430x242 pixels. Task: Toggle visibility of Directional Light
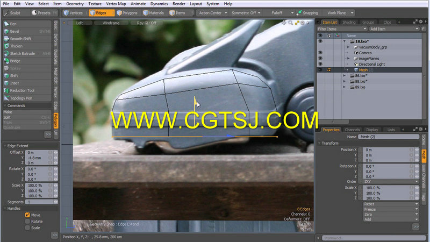click(320, 64)
